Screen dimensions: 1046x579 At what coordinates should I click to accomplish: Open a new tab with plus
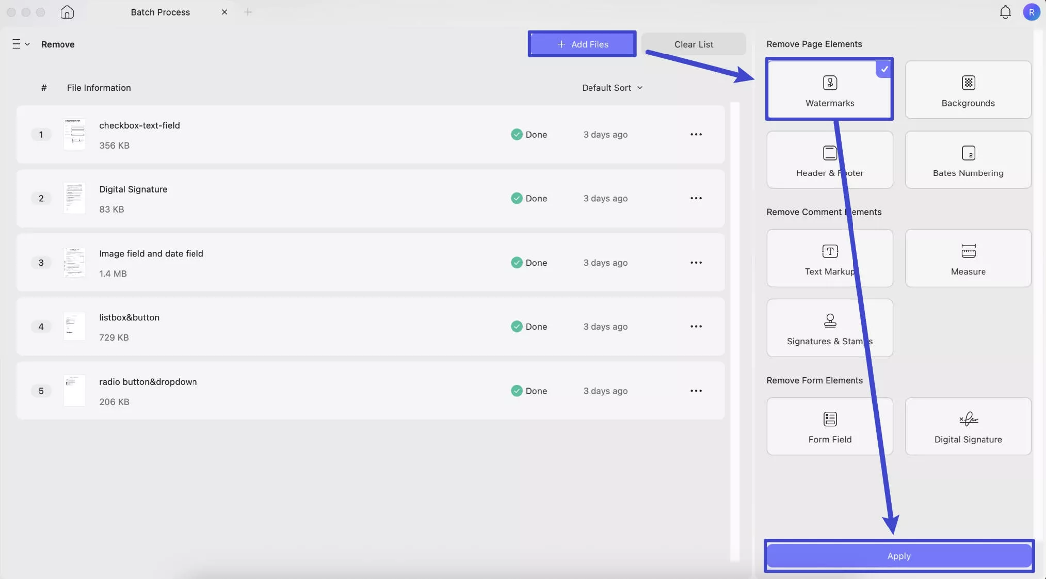248,12
